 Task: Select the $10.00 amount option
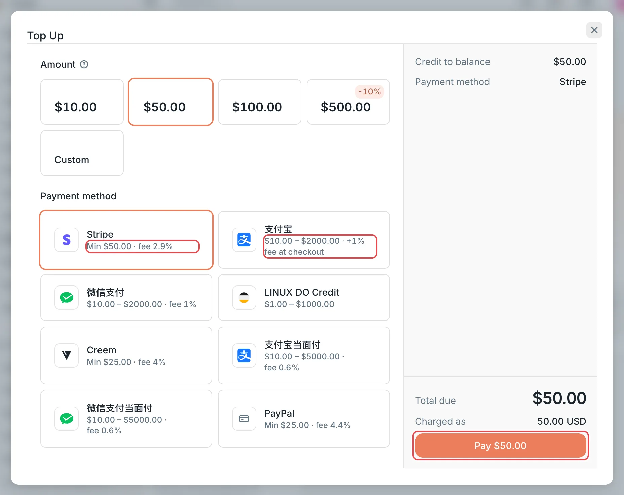pyautogui.click(x=82, y=102)
